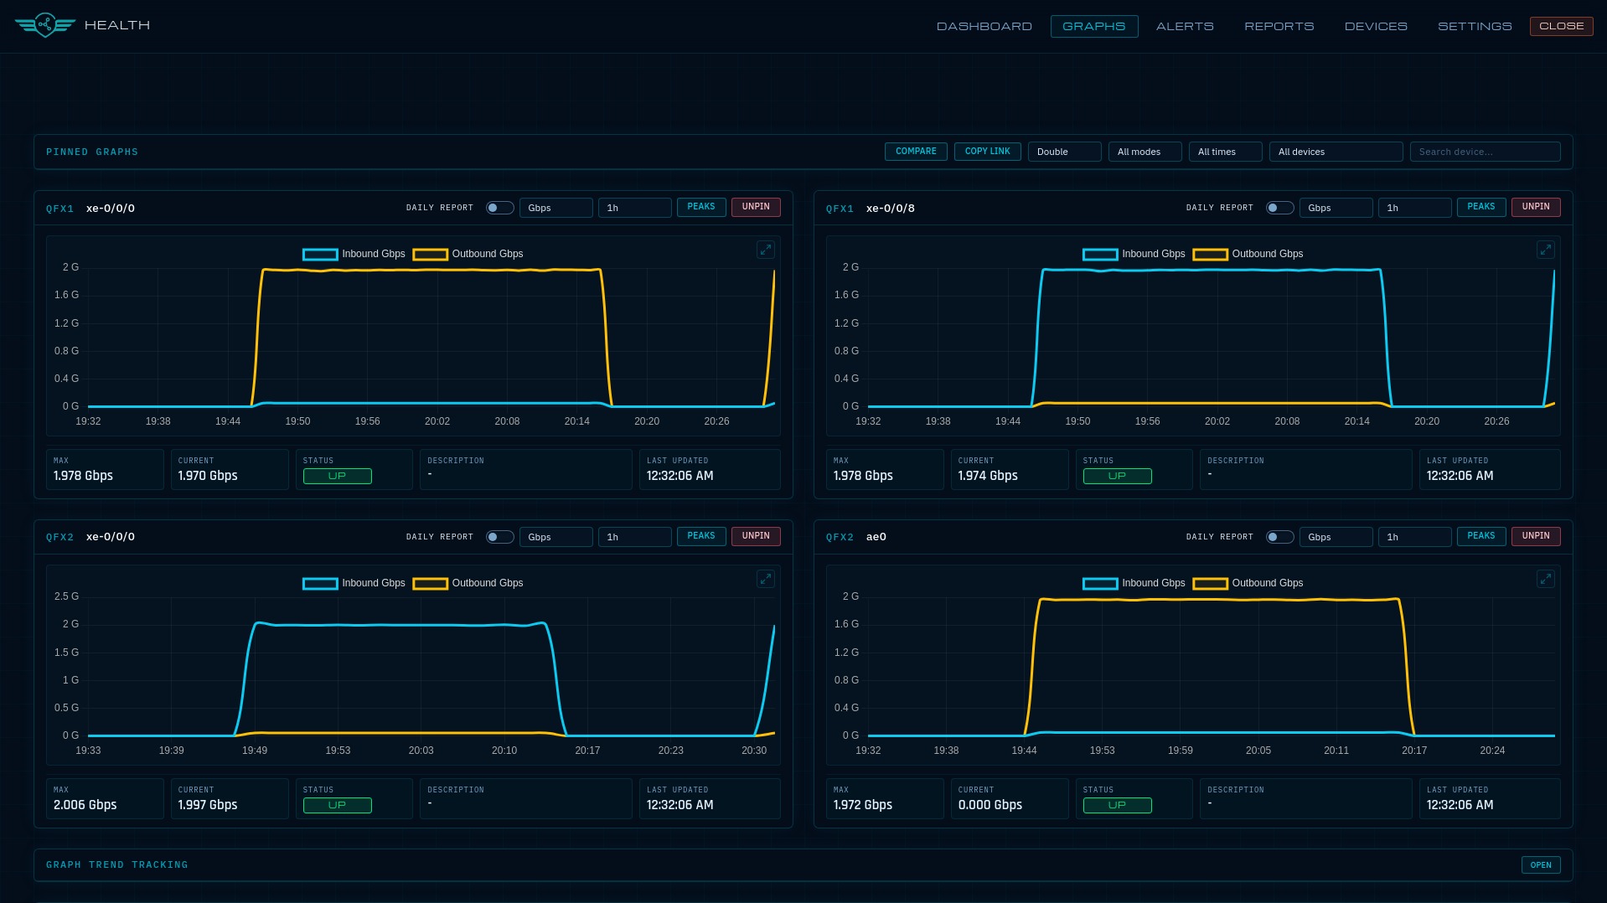This screenshot has height=903, width=1607.
Task: Click UP status badge for QFX2 ae0
Action: click(x=1117, y=805)
